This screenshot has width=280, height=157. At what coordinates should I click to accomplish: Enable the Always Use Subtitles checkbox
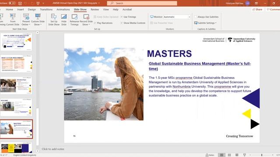[196, 17]
